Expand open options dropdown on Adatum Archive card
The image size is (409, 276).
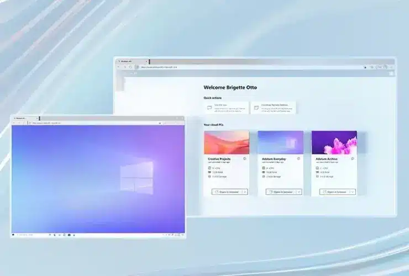pyautogui.click(x=353, y=192)
